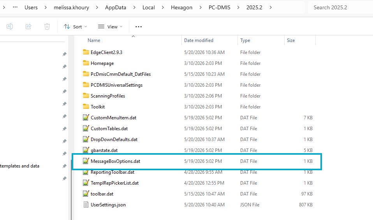The height and width of the screenshot is (220, 373).
Task: Select UserSettings.json file icon
Action: 86,204
